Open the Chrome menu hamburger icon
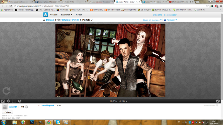The image size is (223, 125). pos(221,6)
